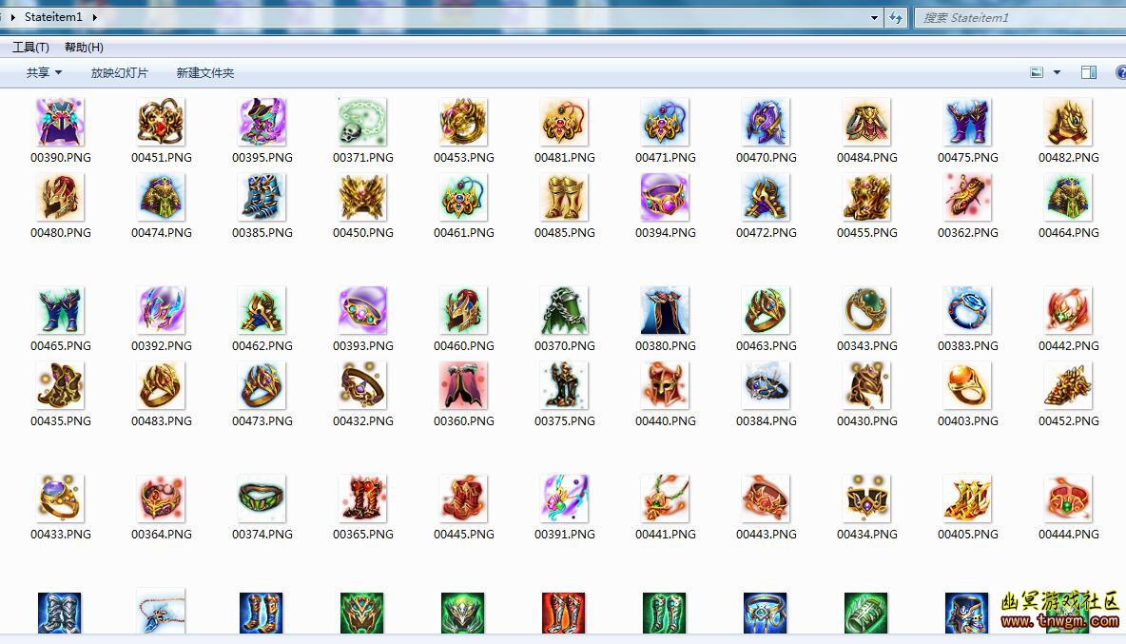The width and height of the screenshot is (1126, 644).
Task: Expand arrow before Stateitem1 breadcrumb
Action: [13, 17]
